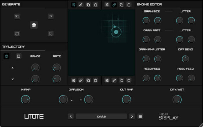Paste settings using the bottom-left engine's clipboard icon
Viewport: 203px width, 127px height.
click(95, 80)
